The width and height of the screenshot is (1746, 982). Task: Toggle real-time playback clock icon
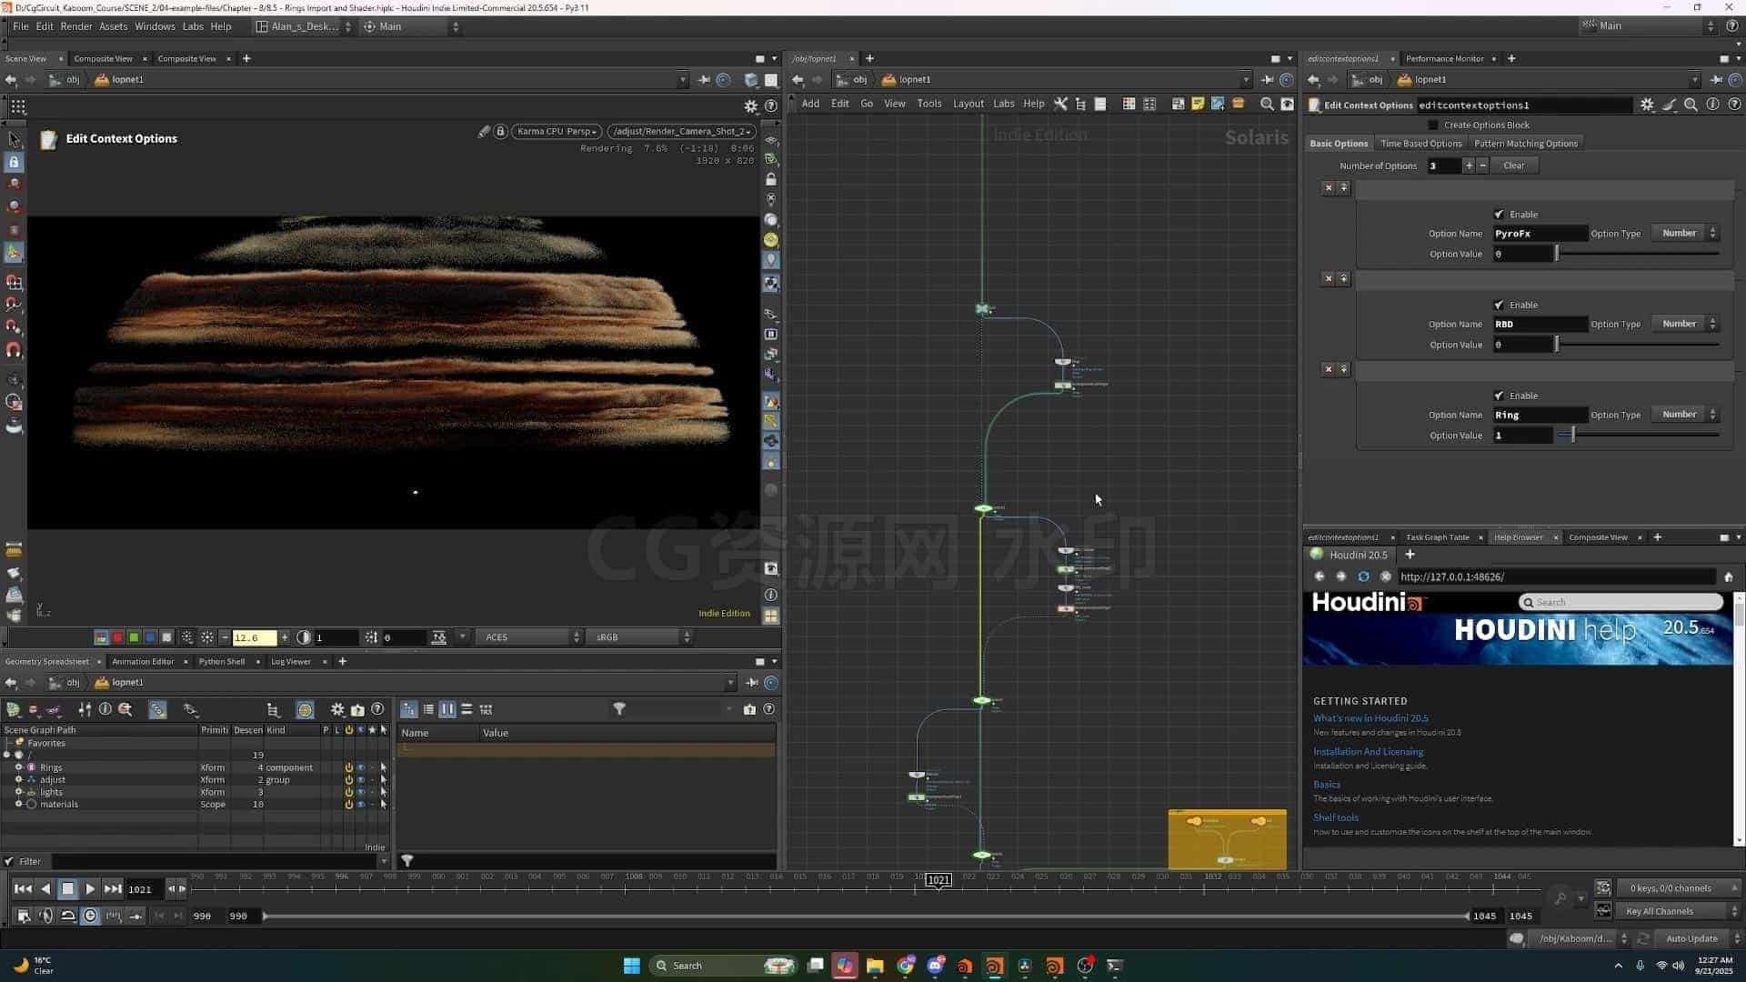coord(90,916)
